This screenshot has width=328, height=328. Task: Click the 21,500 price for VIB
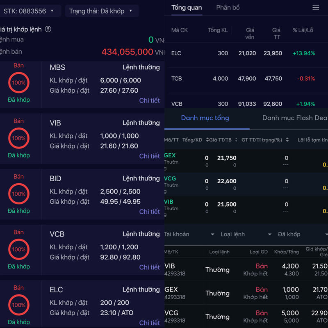click(x=227, y=204)
